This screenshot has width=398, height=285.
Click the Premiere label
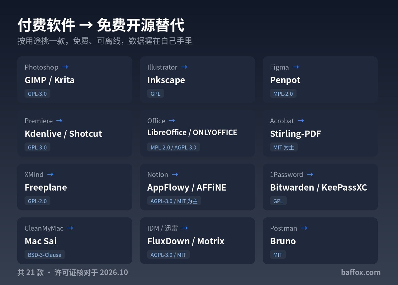[38, 121]
